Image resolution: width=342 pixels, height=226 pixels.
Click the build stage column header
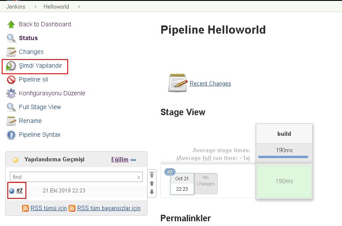point(284,134)
